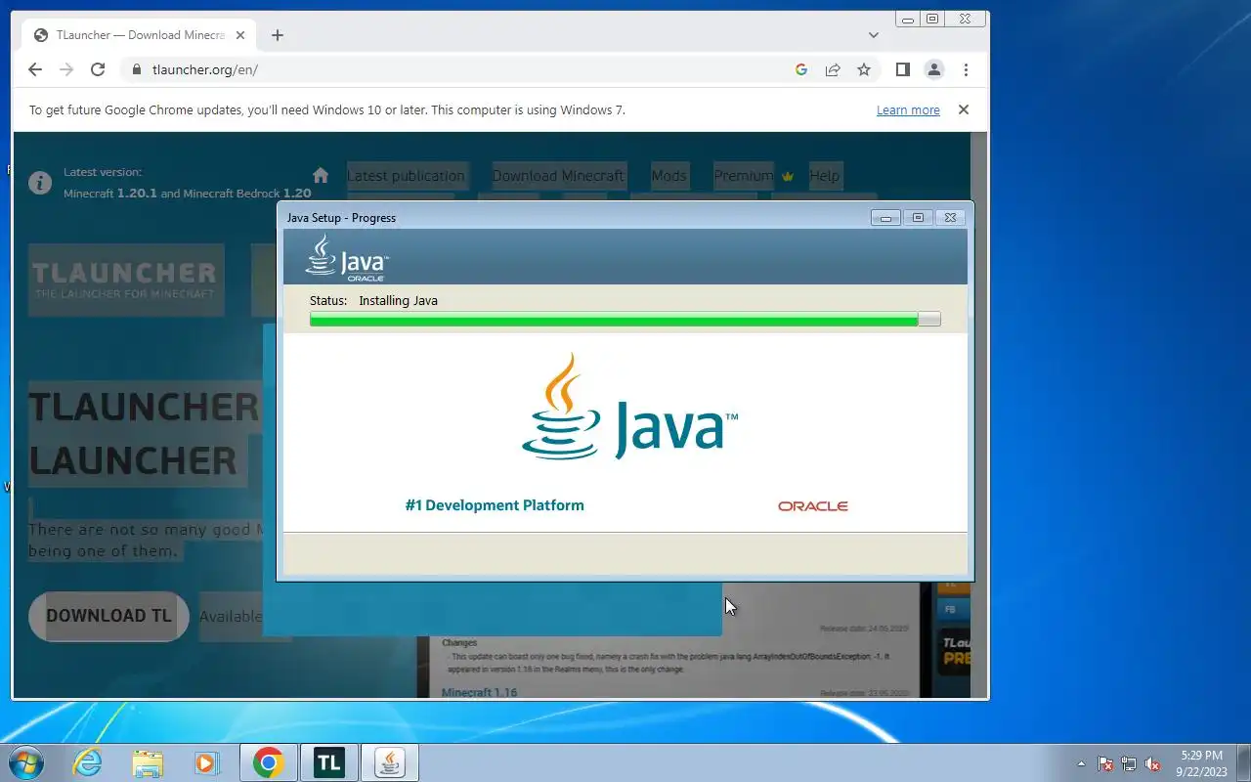This screenshot has height=782, width=1251.
Task: Click the DOWNLOAD TL button
Action: click(108, 616)
